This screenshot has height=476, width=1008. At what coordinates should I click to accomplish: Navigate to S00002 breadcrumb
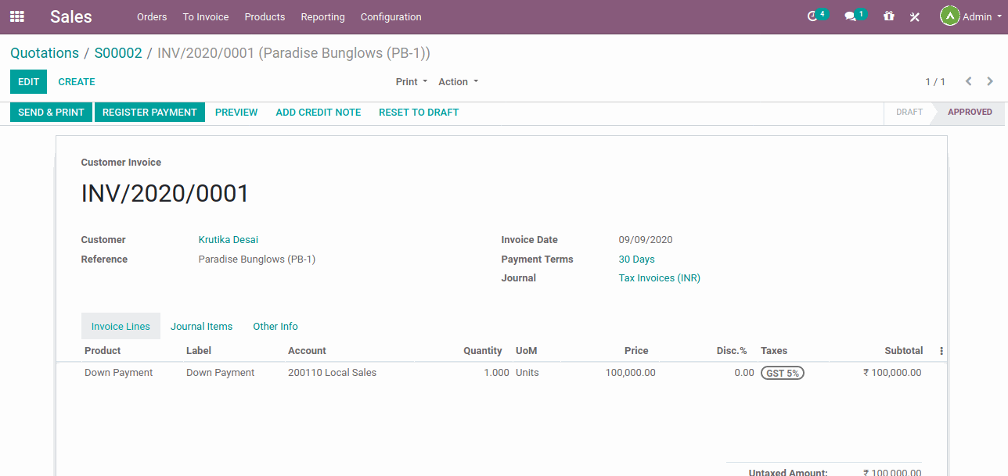click(118, 53)
